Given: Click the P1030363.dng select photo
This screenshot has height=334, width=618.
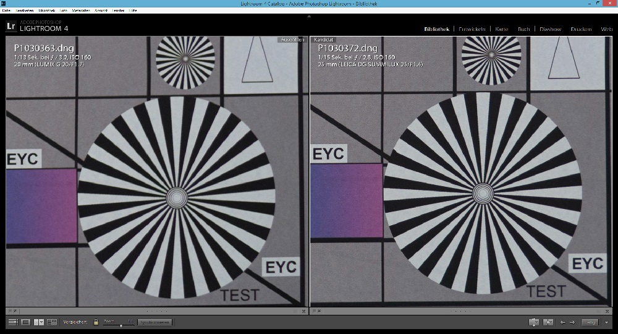Looking at the screenshot, I should point(157,171).
